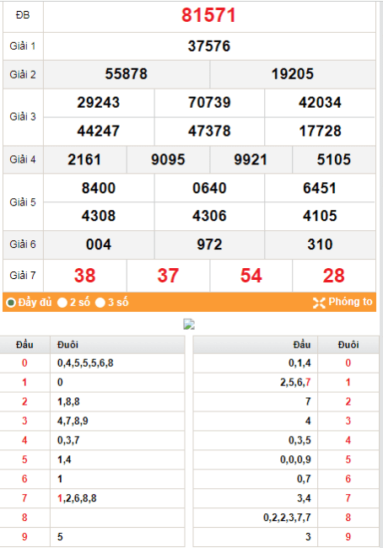The width and height of the screenshot is (383, 548).
Task: Click the left table's "Đầu" header
Action: click(x=24, y=345)
